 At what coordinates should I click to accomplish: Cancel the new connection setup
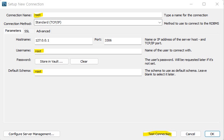pyautogui.click(x=191, y=134)
